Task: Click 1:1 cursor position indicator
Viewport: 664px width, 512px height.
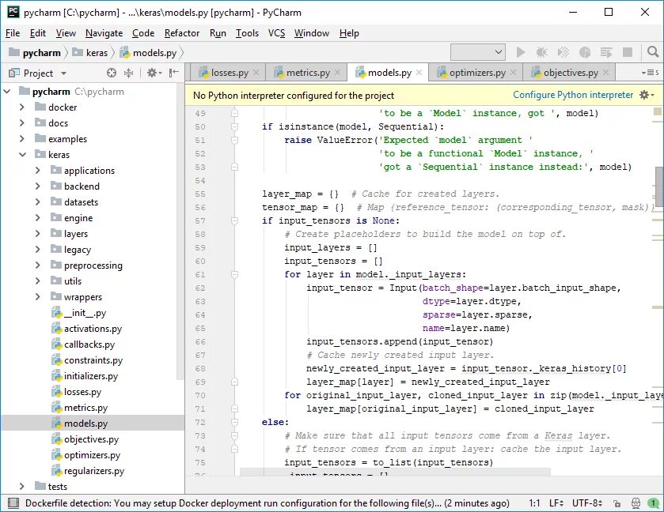Action: point(534,503)
